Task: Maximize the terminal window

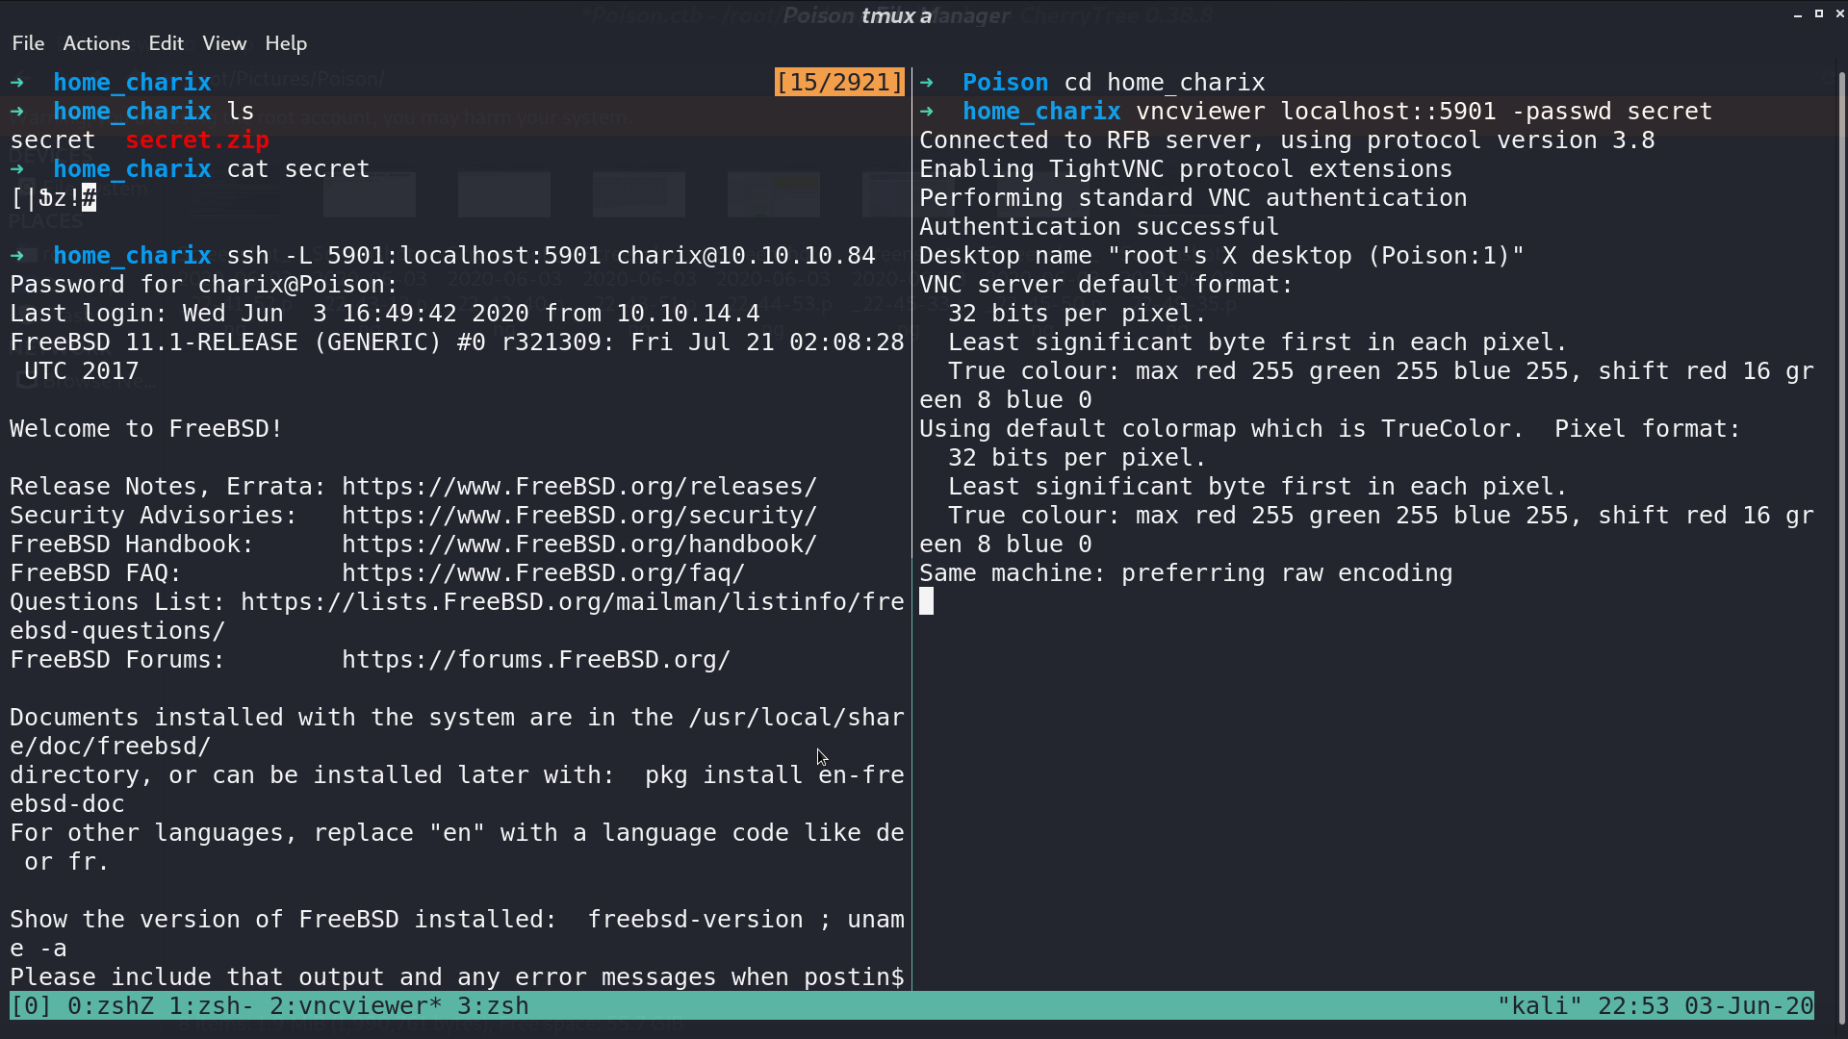Action: [1819, 14]
